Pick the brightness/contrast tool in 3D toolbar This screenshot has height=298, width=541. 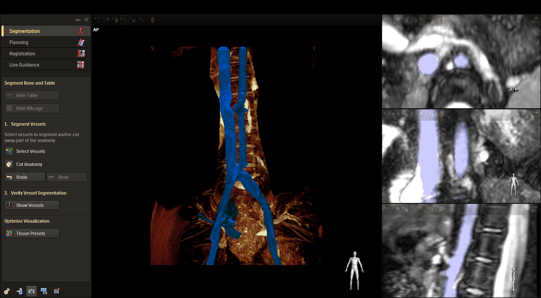[x=143, y=20]
